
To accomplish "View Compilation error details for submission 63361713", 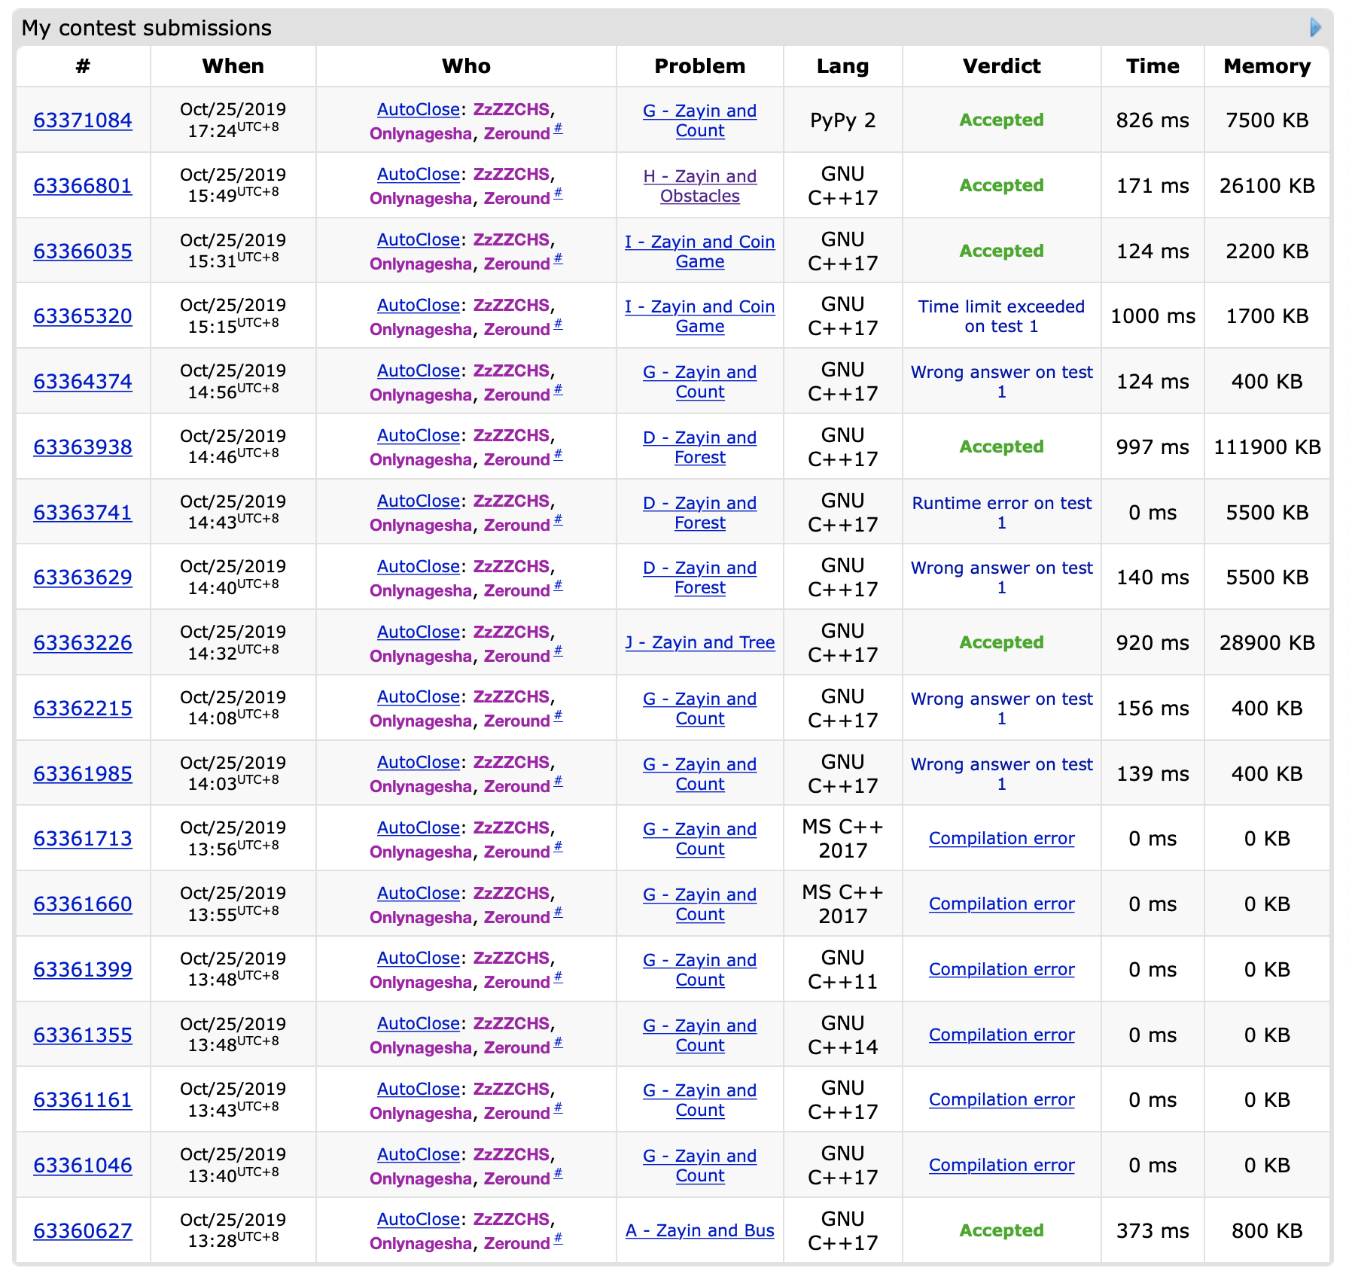I will pos(1001,838).
